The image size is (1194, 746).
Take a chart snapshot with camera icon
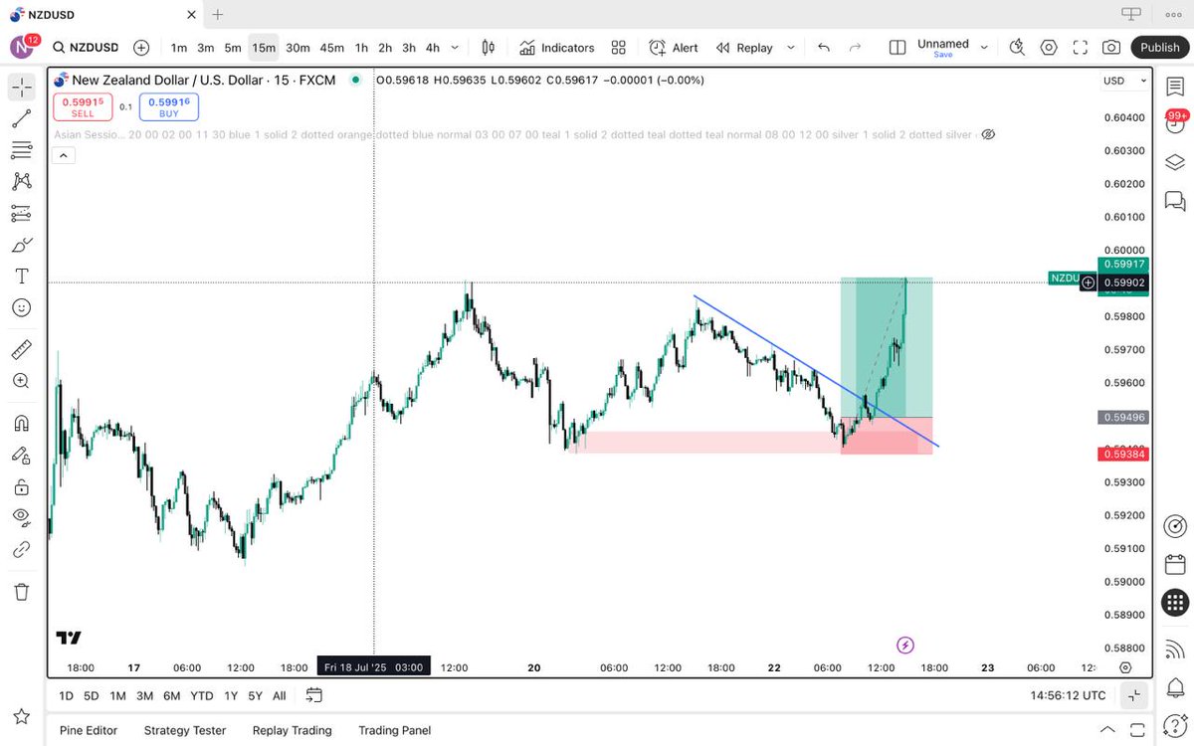coord(1111,48)
